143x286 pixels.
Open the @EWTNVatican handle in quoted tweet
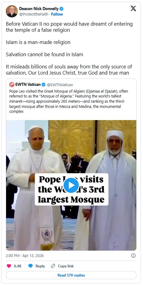pyautogui.click(x=60, y=85)
